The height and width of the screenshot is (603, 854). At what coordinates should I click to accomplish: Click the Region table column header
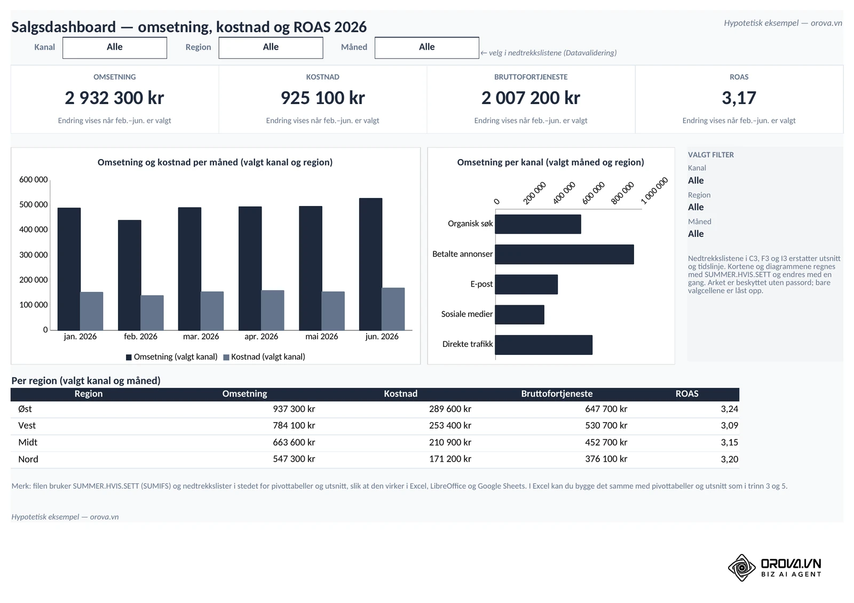pos(89,394)
